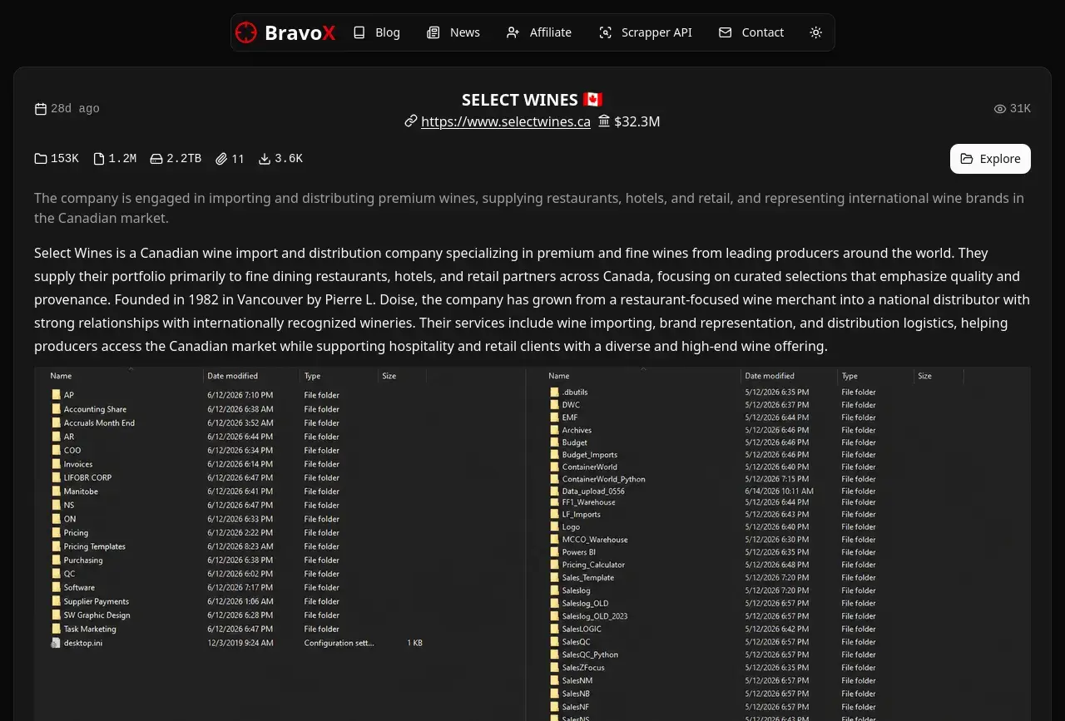Click the calendar icon beside 28d ago
The width and height of the screenshot is (1065, 721).
click(41, 109)
